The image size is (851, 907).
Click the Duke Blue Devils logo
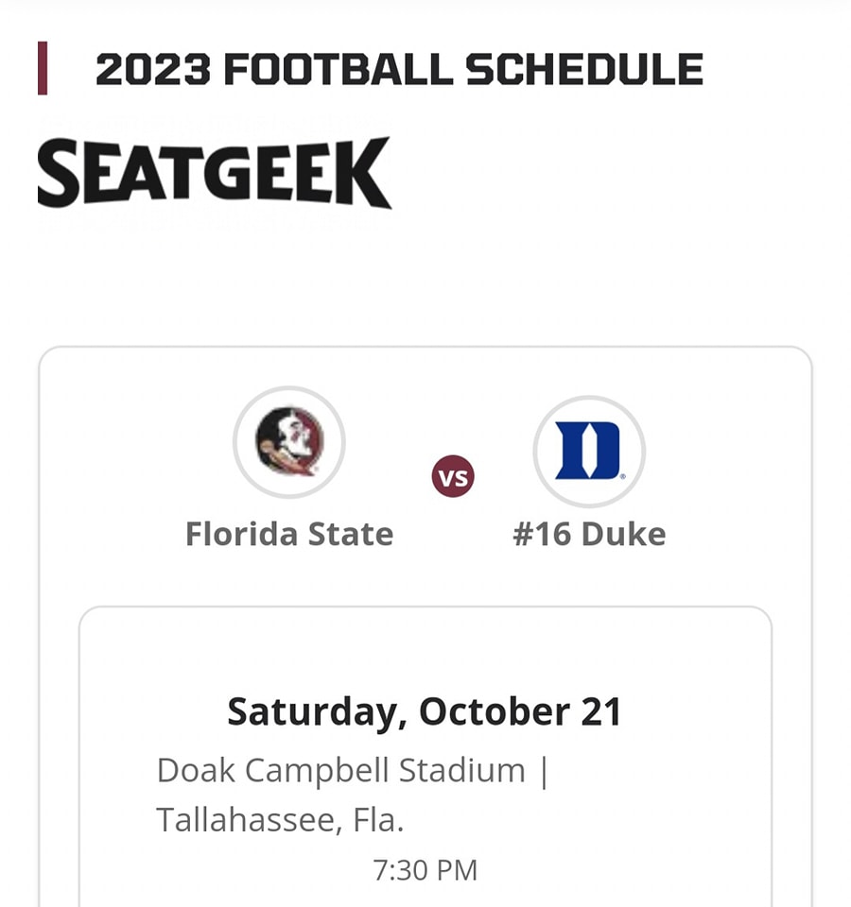588,451
